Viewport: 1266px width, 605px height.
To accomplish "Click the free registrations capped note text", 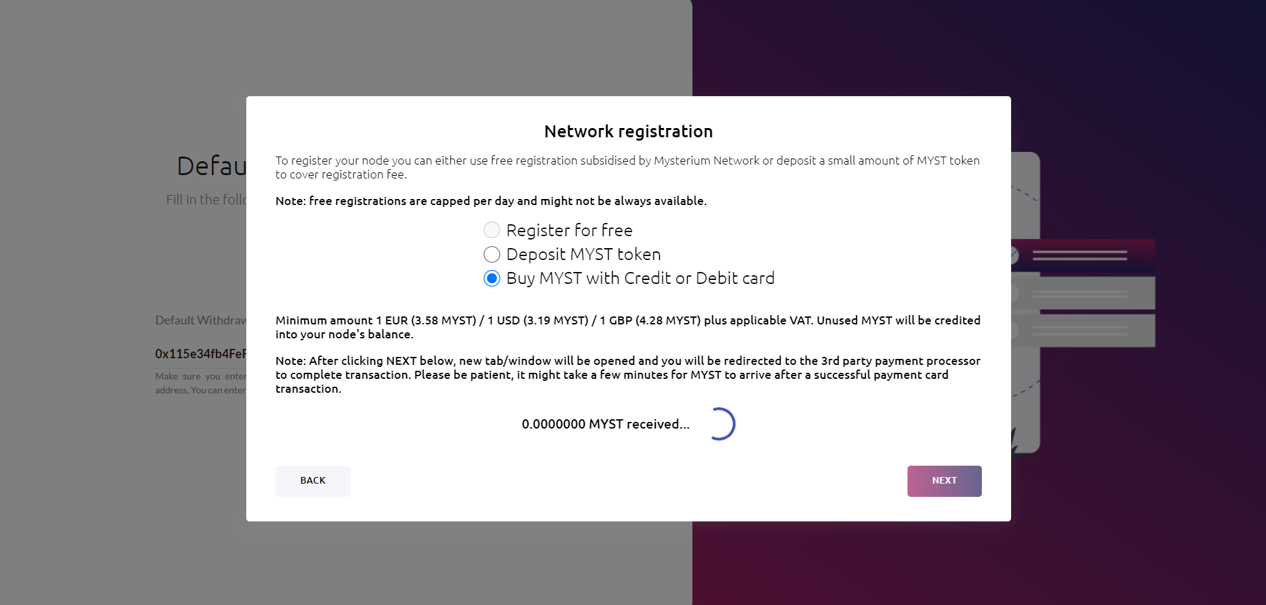I will coord(491,200).
